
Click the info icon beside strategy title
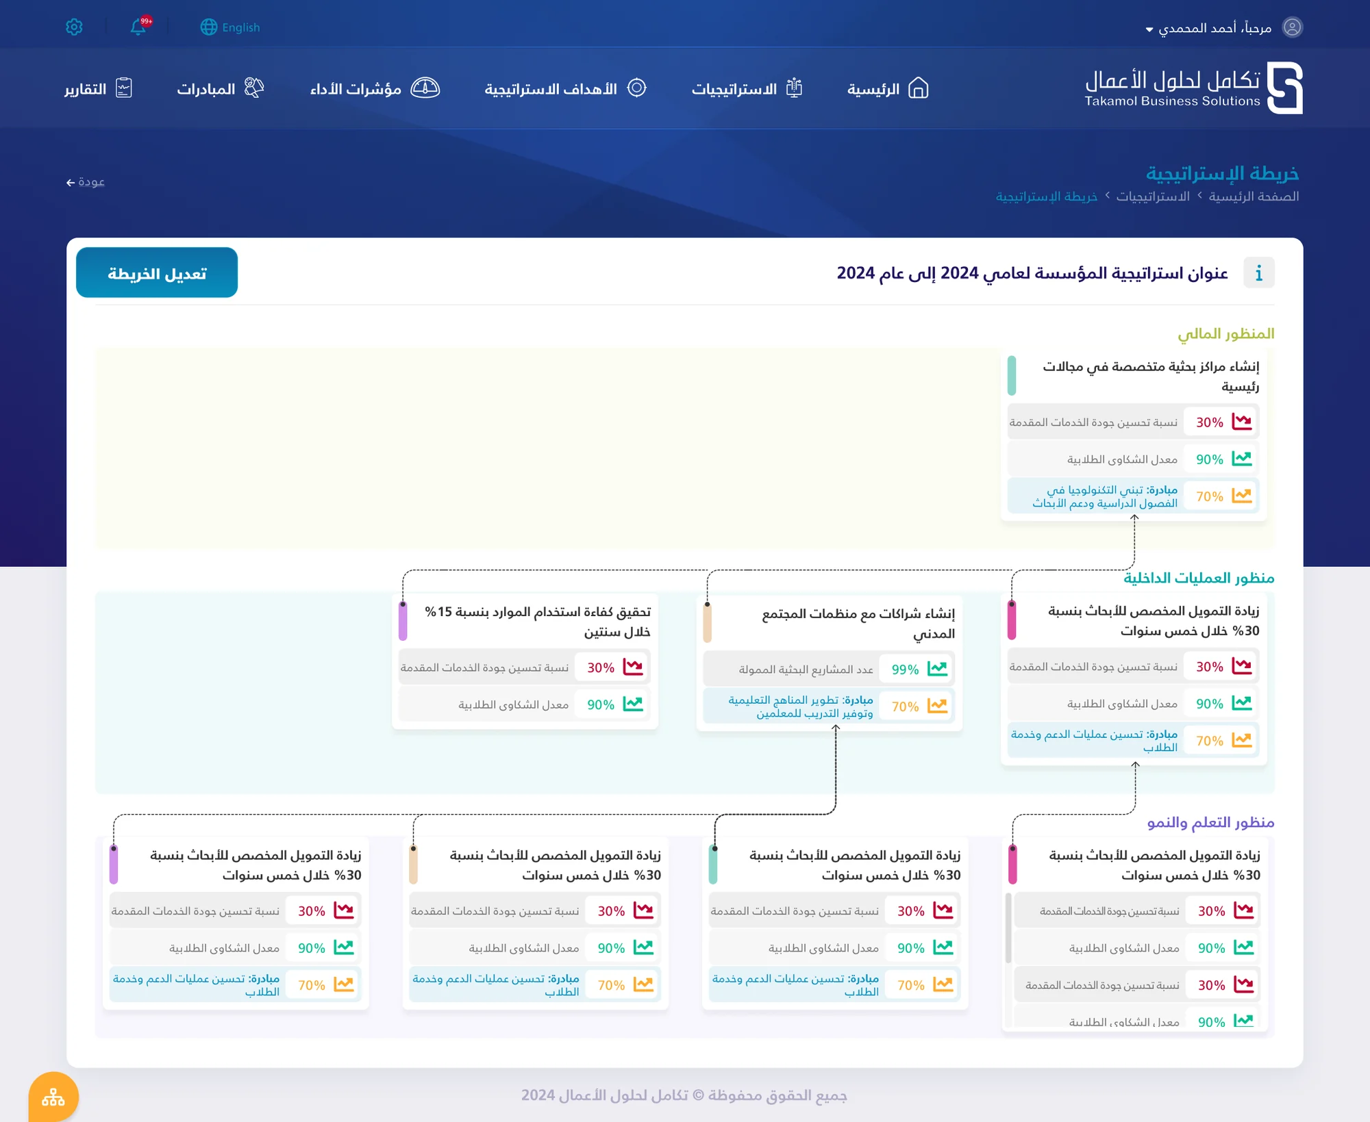coord(1259,273)
